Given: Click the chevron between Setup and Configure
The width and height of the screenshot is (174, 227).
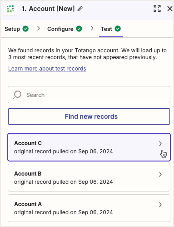Looking at the screenshot, I should [x=39, y=28].
